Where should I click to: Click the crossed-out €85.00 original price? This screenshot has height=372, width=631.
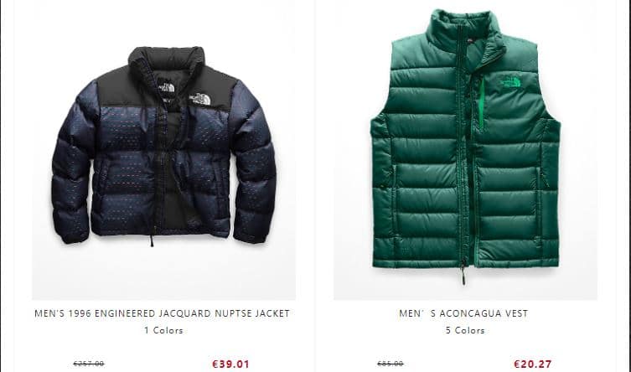click(390, 364)
